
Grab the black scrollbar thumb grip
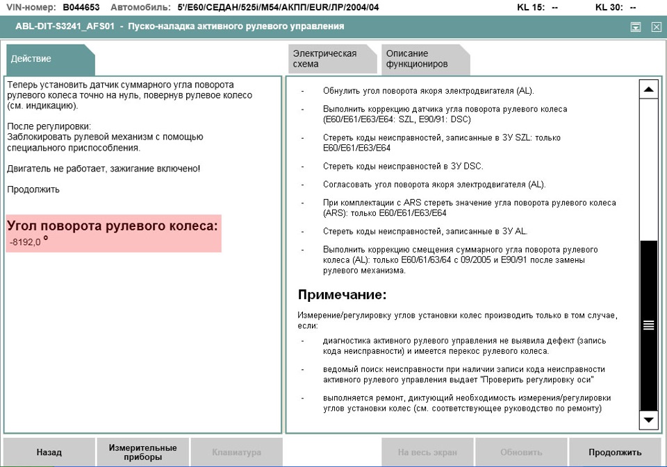(648, 325)
